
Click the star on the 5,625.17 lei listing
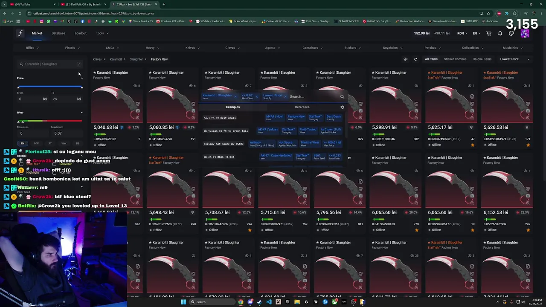point(472,145)
